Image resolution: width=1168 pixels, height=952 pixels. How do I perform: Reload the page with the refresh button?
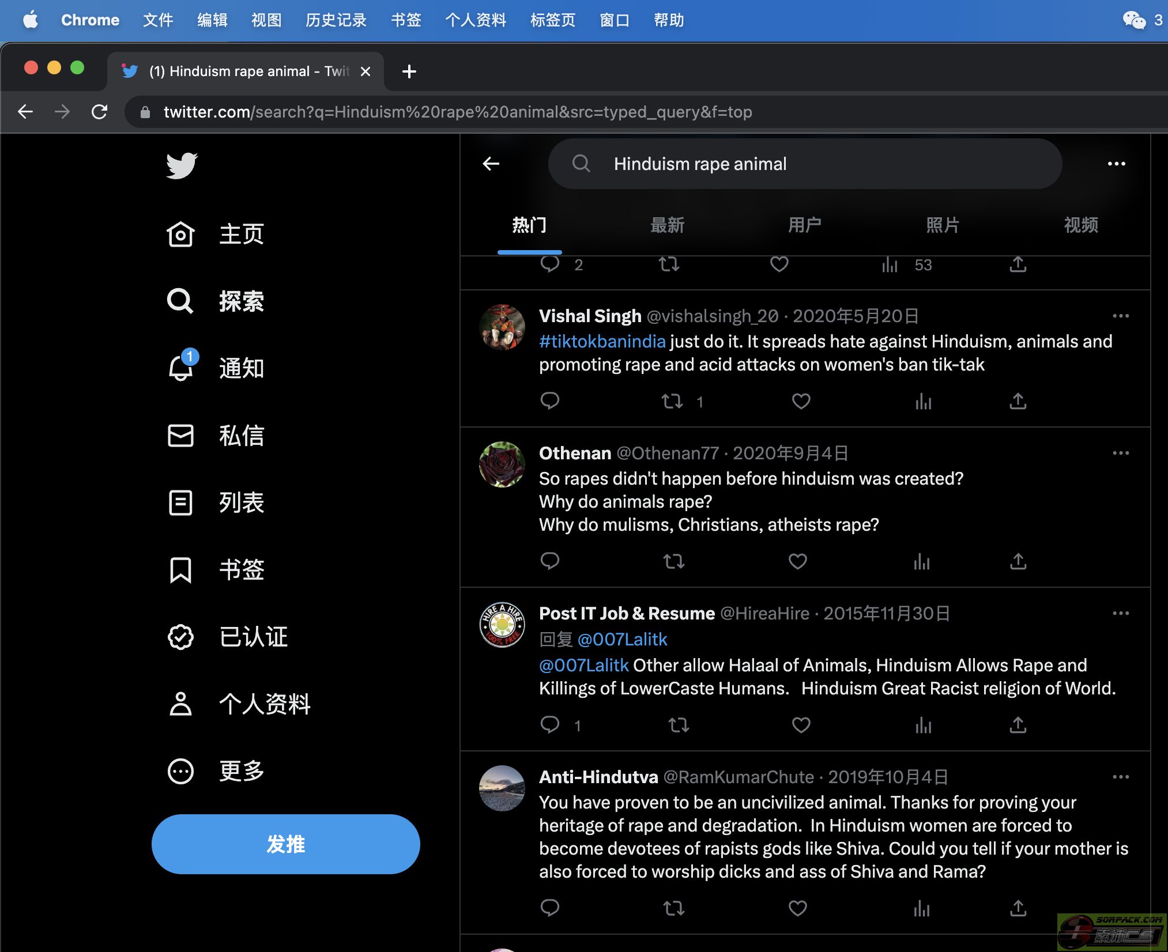click(100, 112)
